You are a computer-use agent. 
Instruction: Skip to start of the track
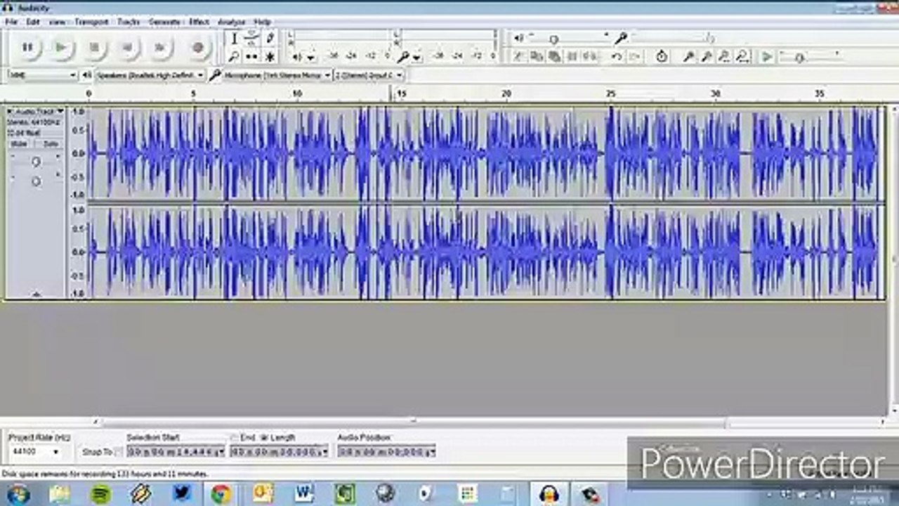tap(127, 47)
